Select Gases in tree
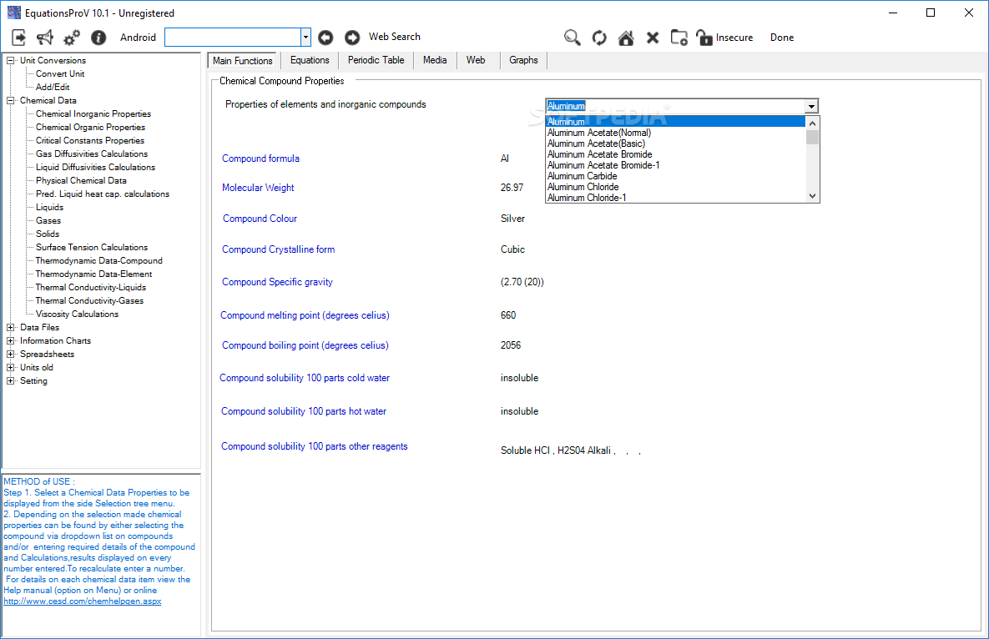 pyautogui.click(x=48, y=220)
